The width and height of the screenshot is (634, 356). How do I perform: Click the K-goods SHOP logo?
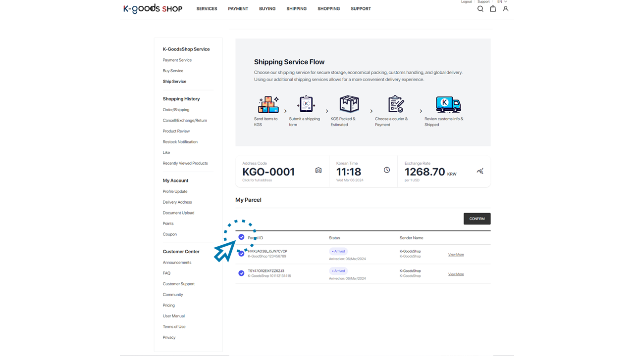153,8
